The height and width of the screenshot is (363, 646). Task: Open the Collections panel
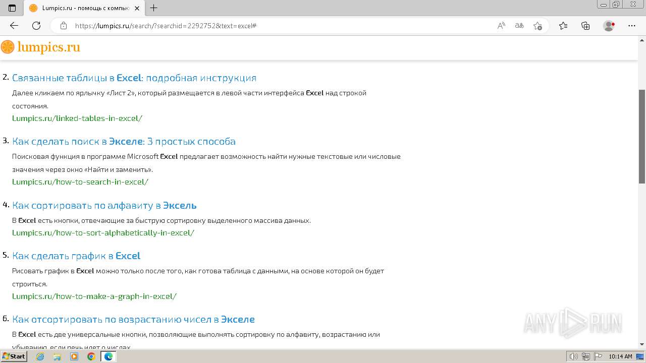click(x=585, y=26)
